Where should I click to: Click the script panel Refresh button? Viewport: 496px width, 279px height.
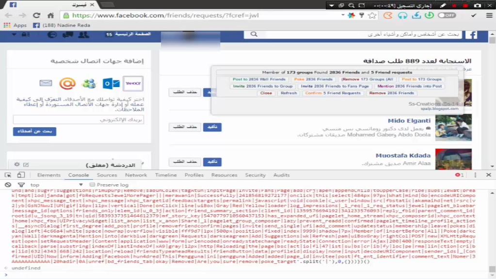point(289,93)
